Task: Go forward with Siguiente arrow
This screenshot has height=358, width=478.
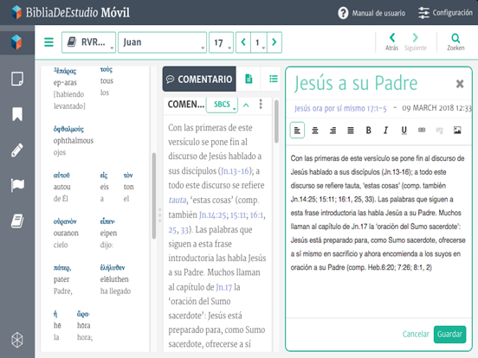Action: pyautogui.click(x=415, y=42)
